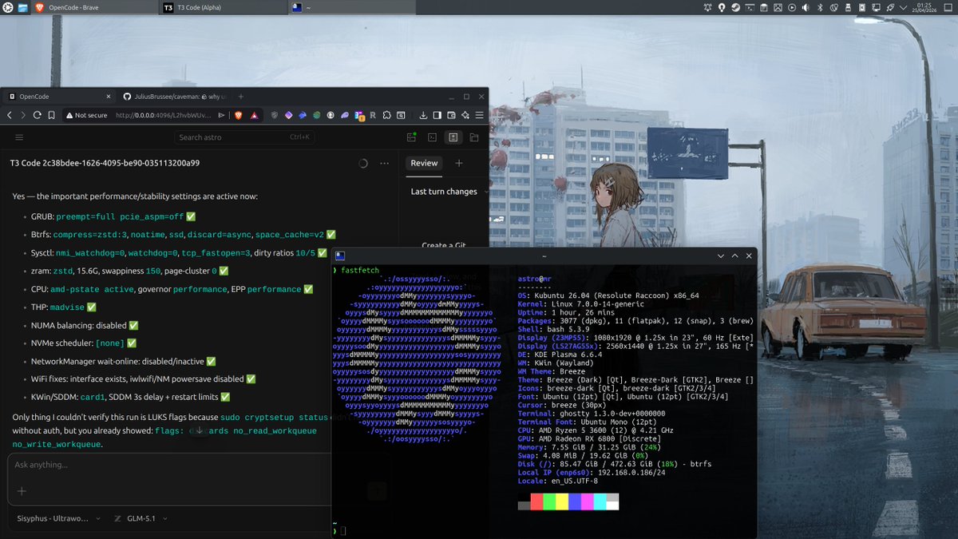Open the network connection tray icon

pos(877,8)
